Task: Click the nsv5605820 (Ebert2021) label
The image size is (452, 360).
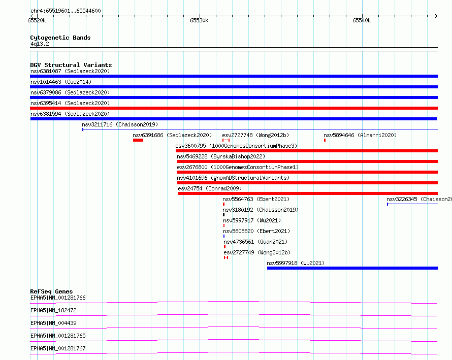Action: pyautogui.click(x=256, y=231)
